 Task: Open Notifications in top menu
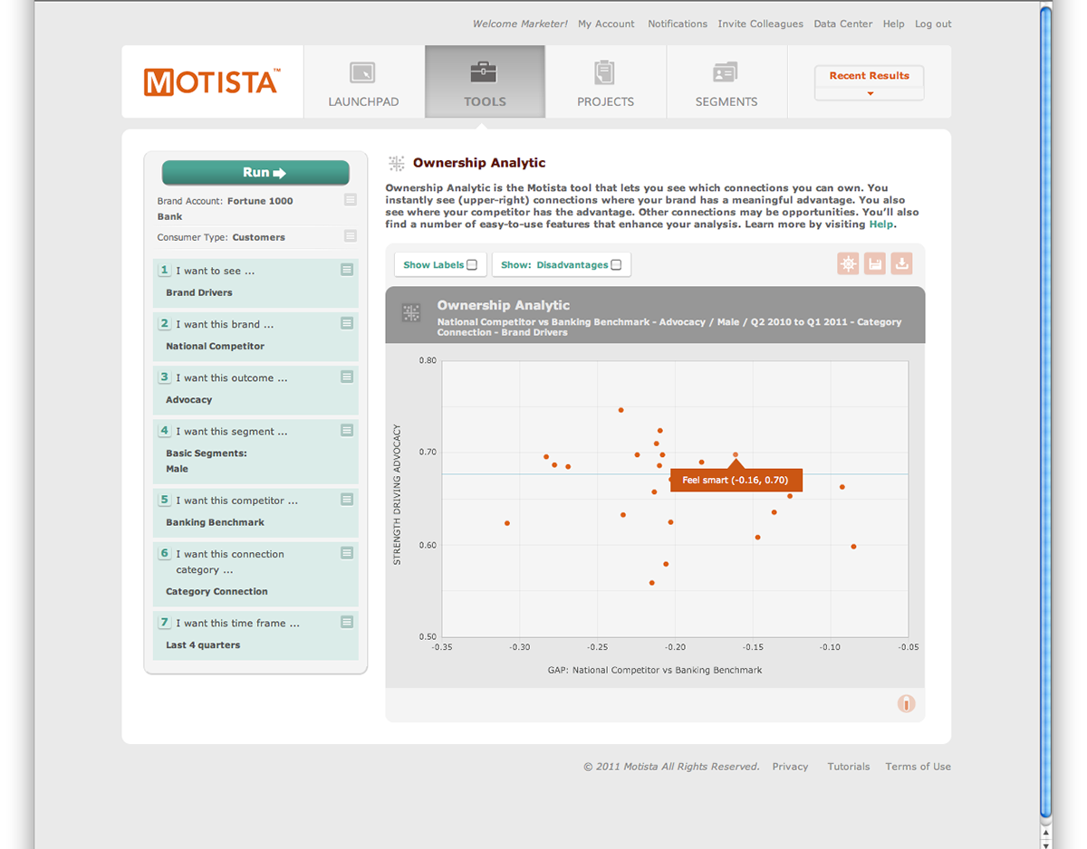click(678, 24)
